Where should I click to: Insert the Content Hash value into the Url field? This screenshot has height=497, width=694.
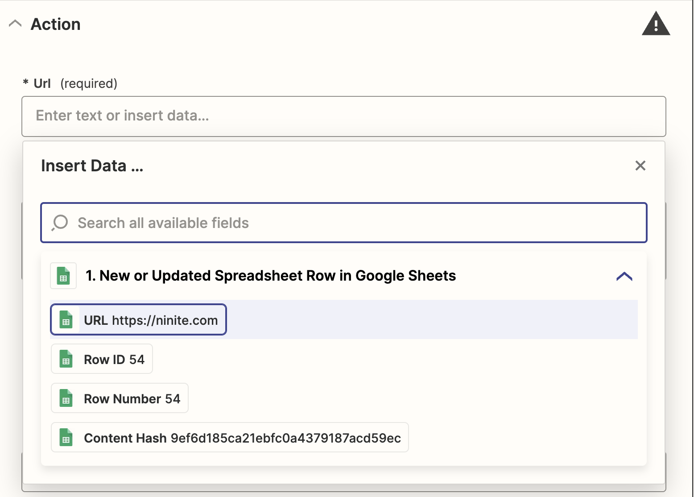pyautogui.click(x=230, y=438)
